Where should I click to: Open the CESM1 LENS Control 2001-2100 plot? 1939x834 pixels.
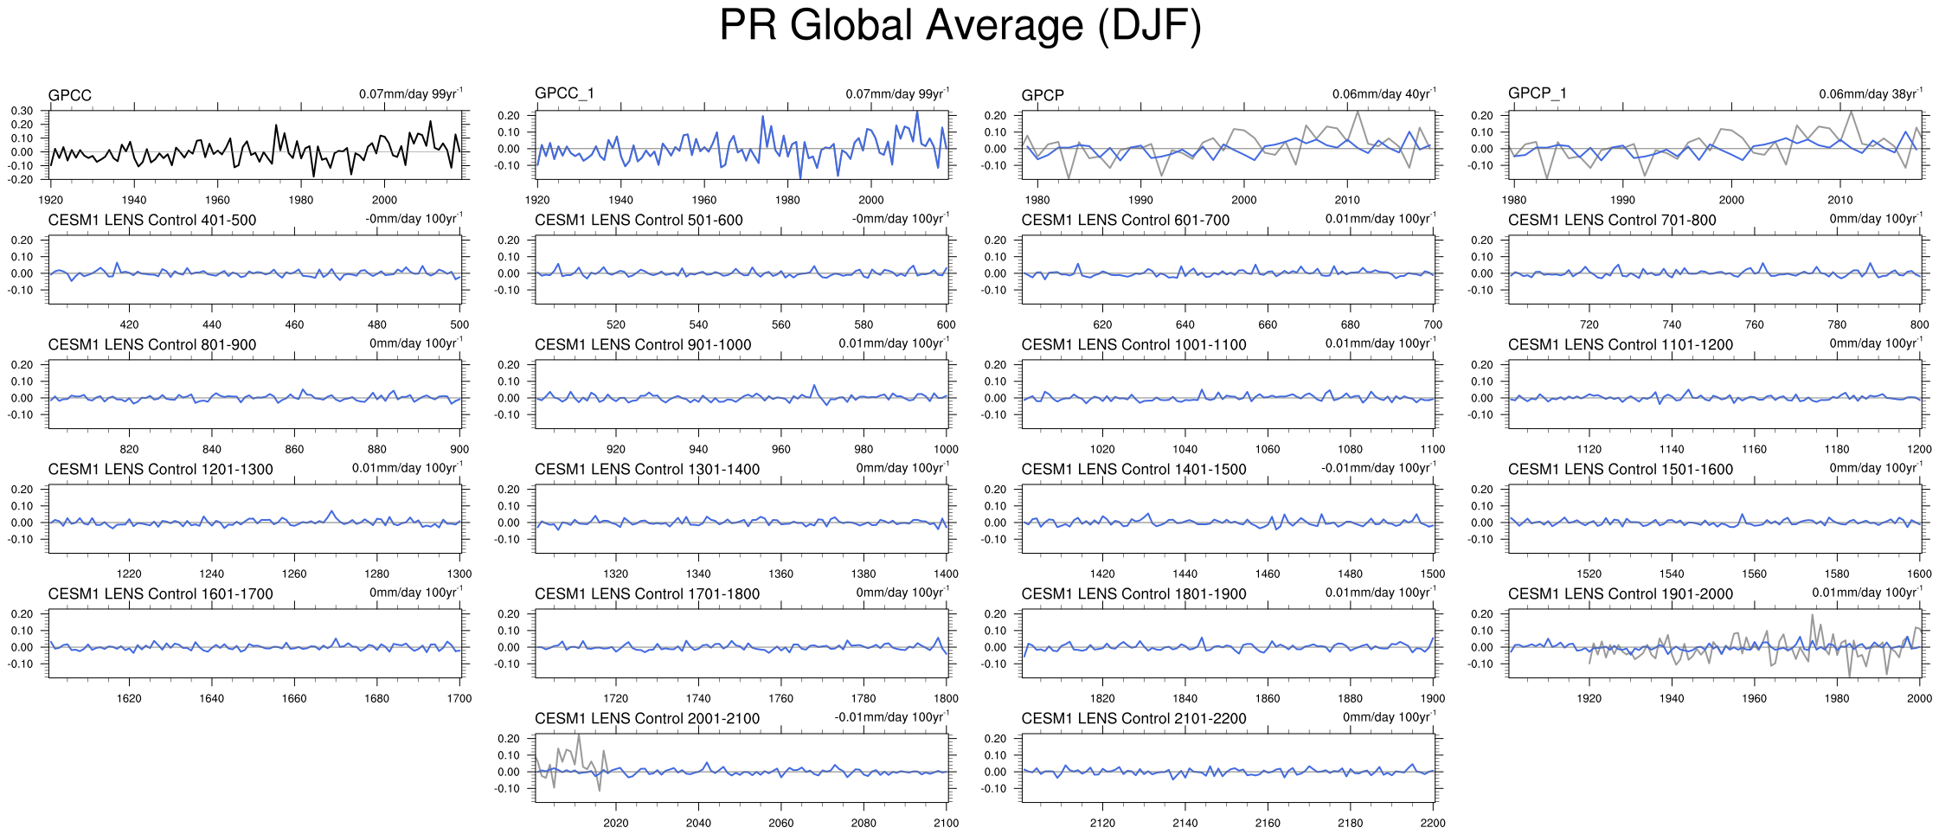tap(742, 768)
